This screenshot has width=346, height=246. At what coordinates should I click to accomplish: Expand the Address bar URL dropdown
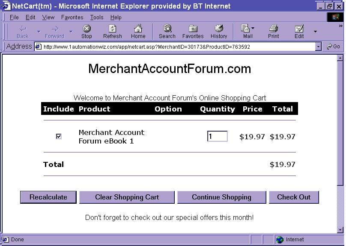point(318,47)
